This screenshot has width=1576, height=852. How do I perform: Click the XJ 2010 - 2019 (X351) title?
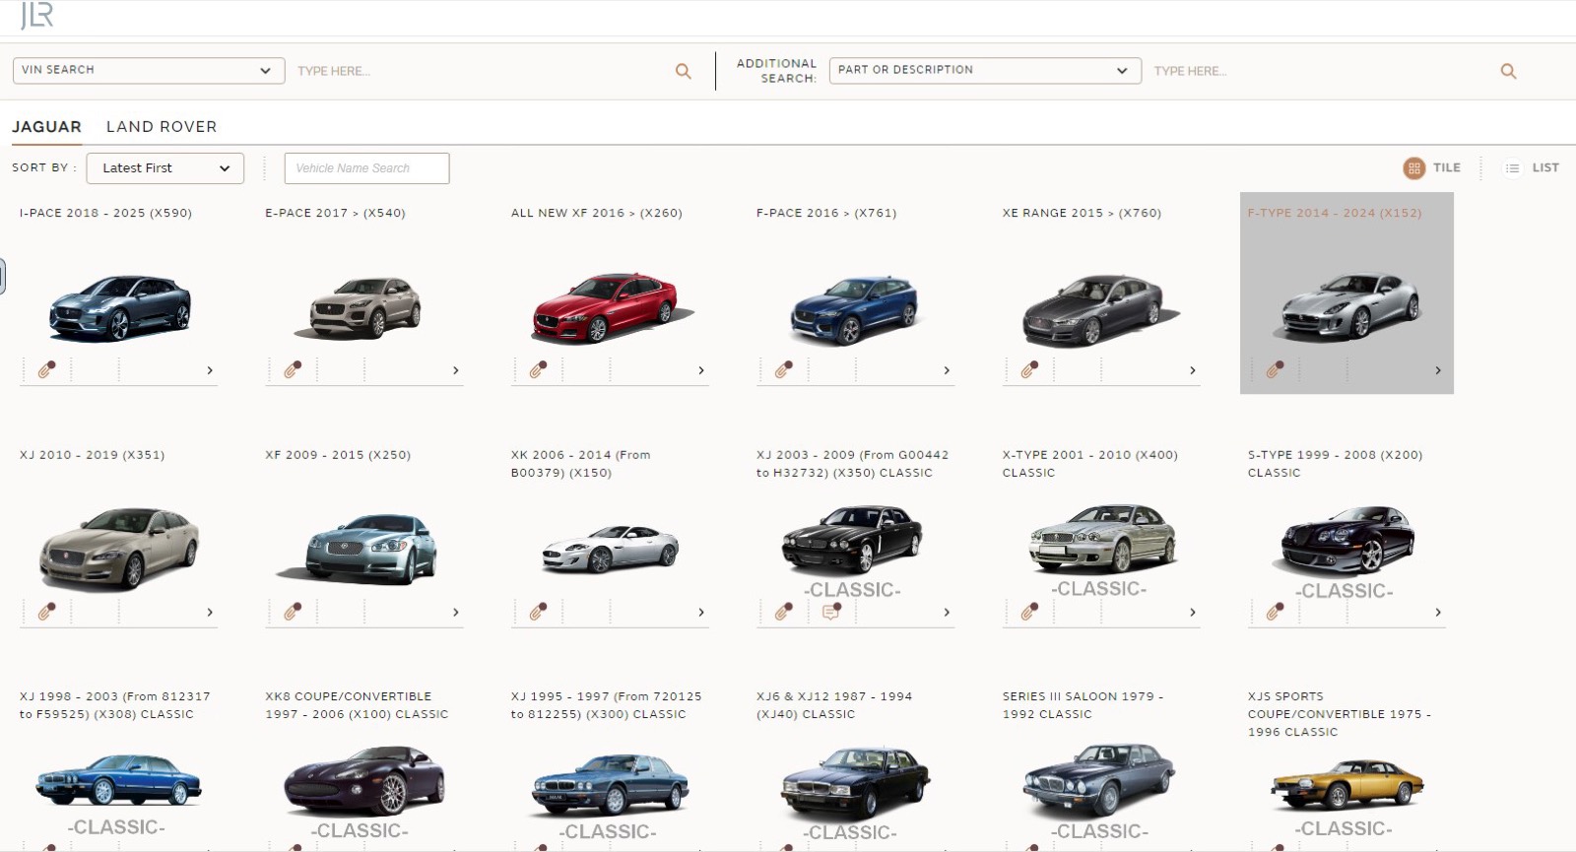tap(92, 455)
